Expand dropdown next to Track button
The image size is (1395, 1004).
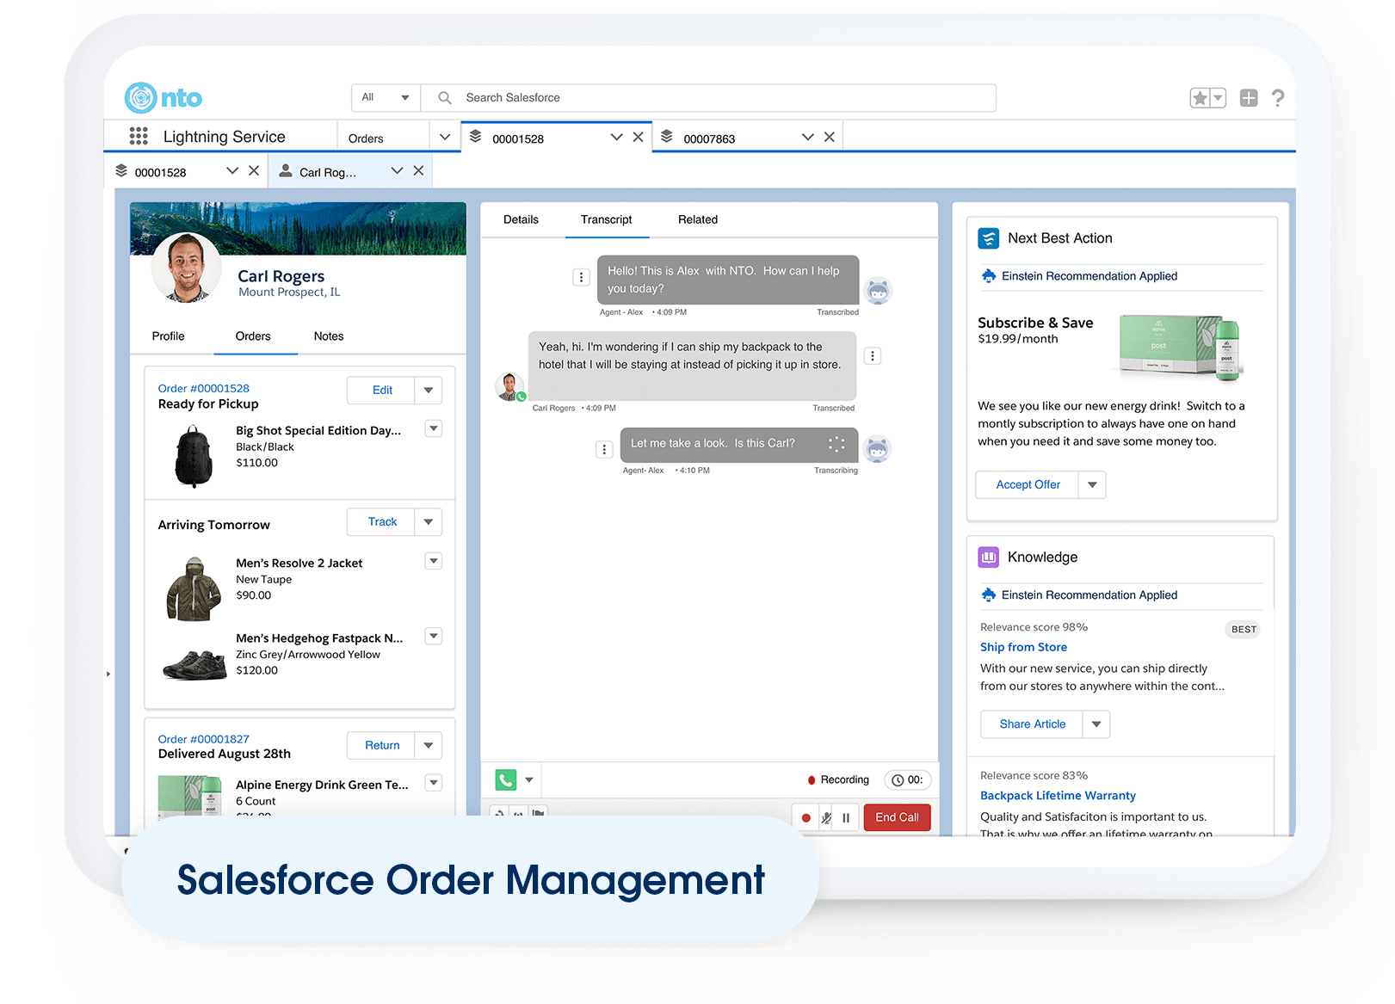429,521
